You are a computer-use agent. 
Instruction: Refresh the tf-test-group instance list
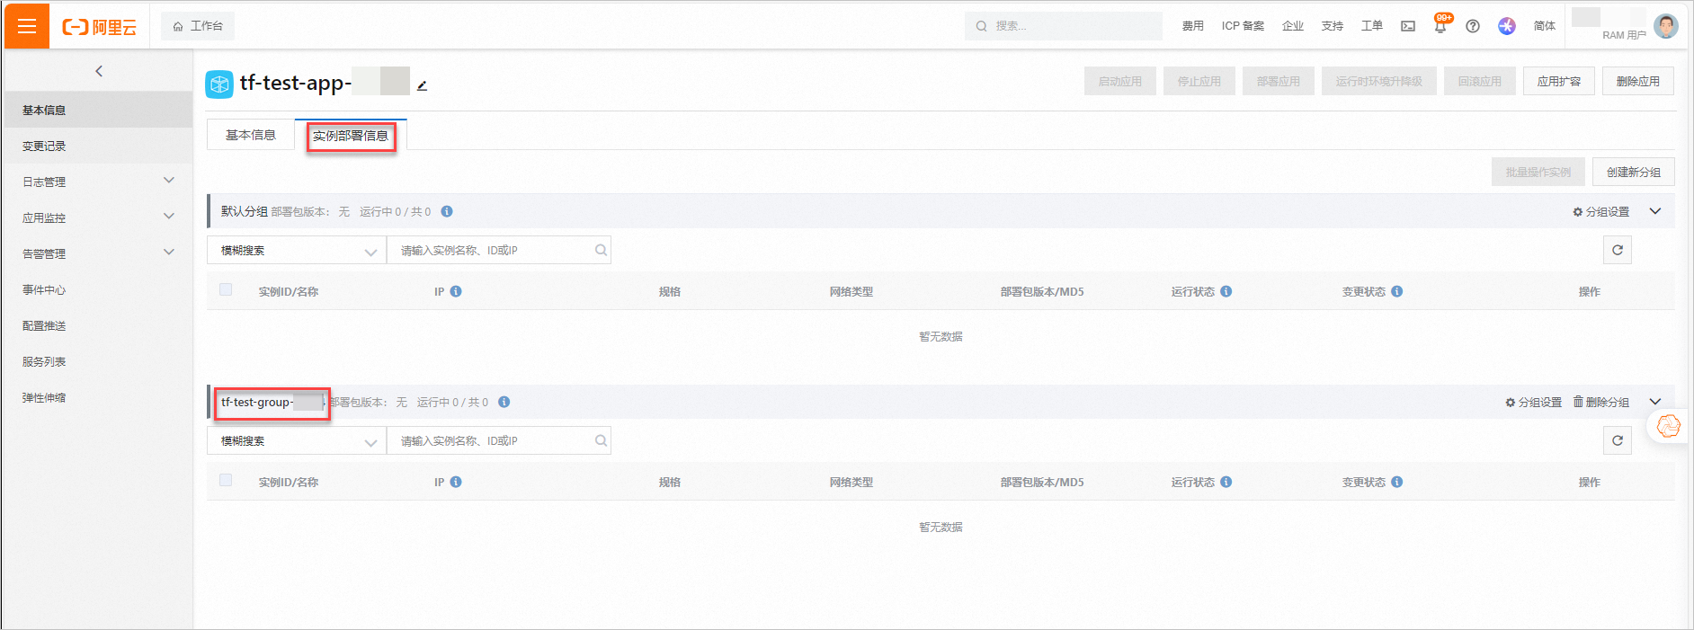1618,440
